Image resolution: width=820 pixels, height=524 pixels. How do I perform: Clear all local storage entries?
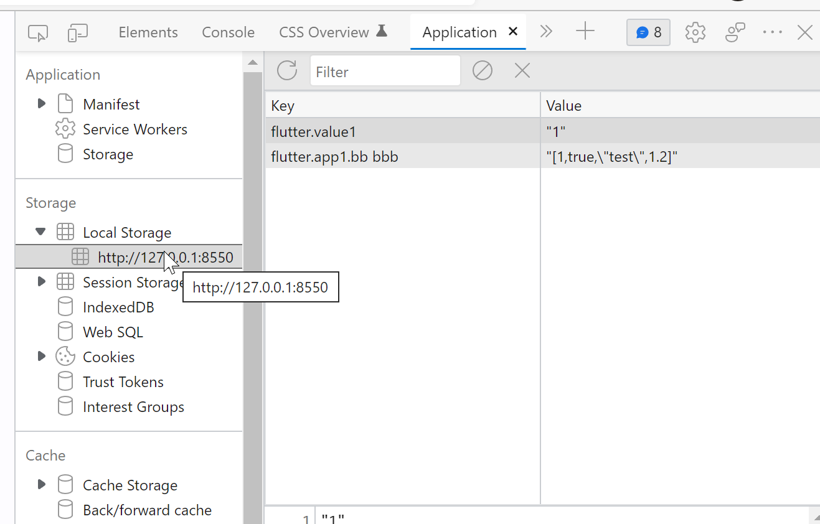[x=482, y=70]
